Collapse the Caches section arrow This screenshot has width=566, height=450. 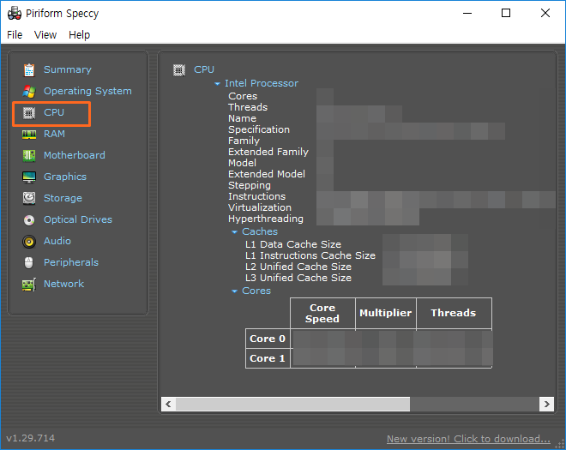[x=235, y=232]
